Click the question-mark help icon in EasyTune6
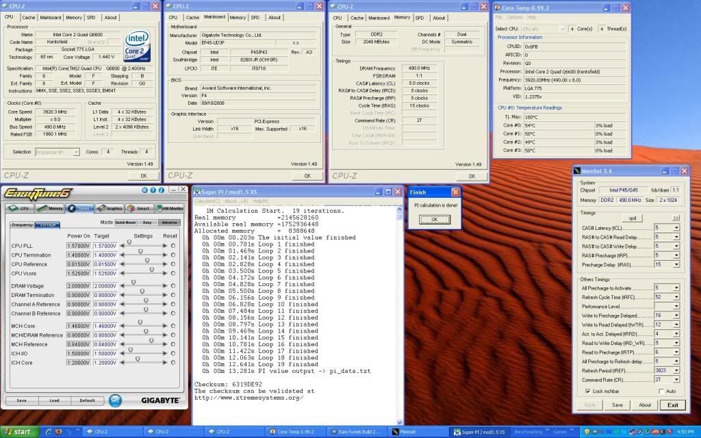 pos(153,190)
